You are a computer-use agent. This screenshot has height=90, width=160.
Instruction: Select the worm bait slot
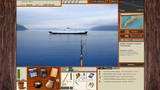click(x=91, y=85)
